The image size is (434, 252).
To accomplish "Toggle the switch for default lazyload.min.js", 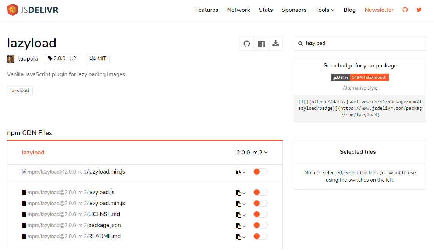I will click(x=260, y=172).
